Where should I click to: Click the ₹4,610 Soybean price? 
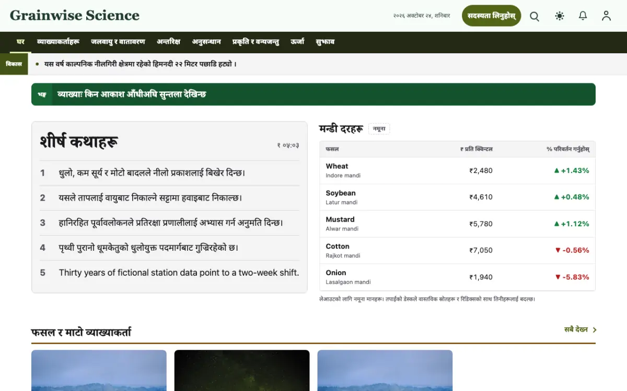coord(481,197)
